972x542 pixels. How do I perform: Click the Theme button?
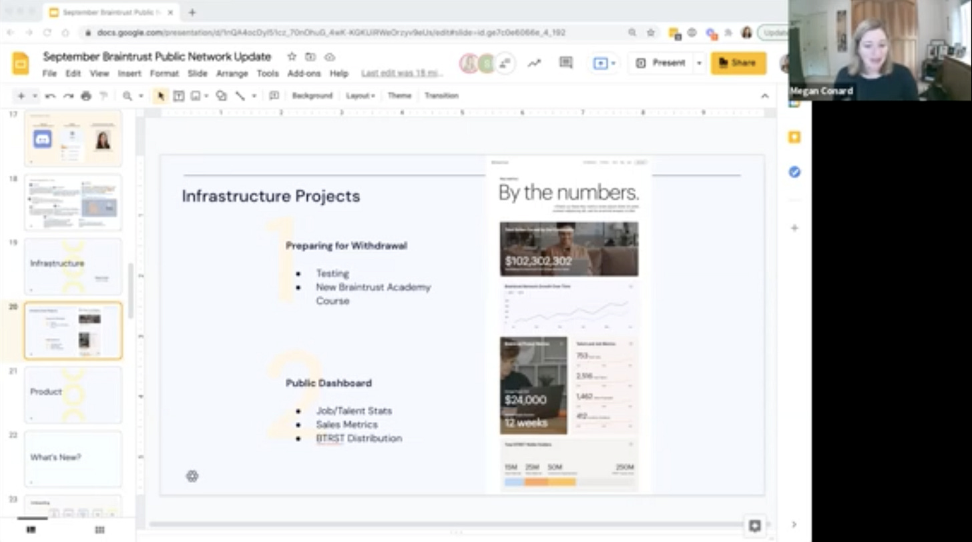[399, 96]
